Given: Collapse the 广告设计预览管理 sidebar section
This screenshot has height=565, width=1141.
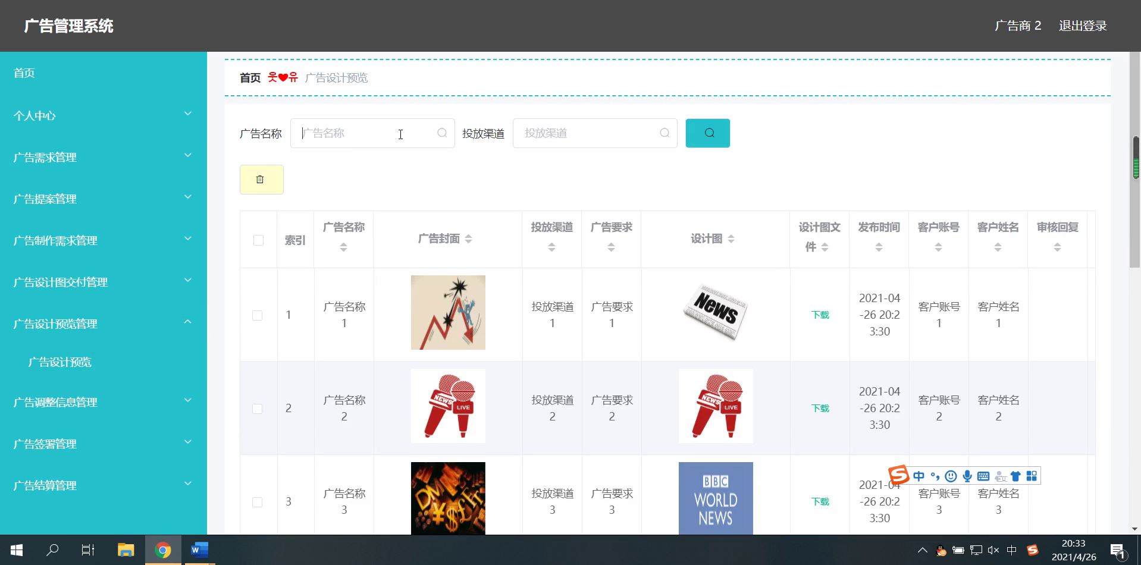Looking at the screenshot, I should 187,321.
